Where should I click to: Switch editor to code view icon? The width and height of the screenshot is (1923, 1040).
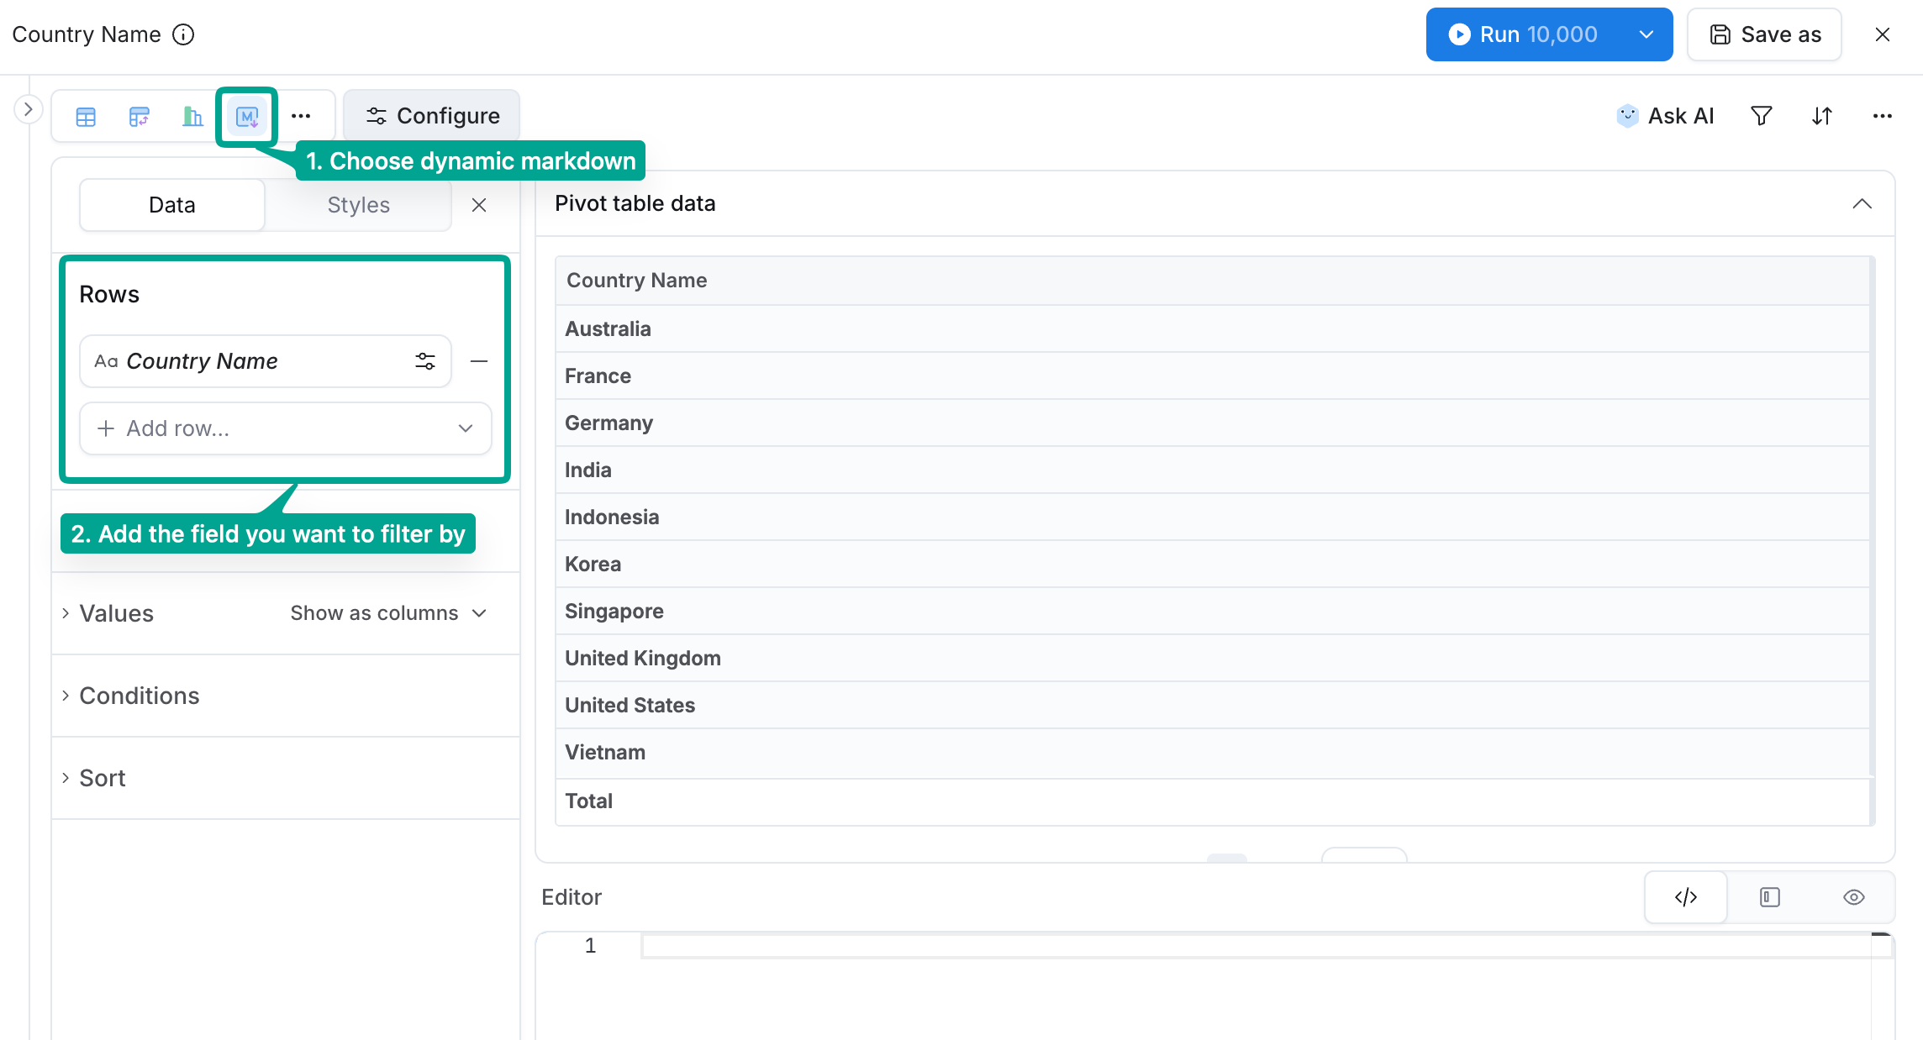[1686, 897]
